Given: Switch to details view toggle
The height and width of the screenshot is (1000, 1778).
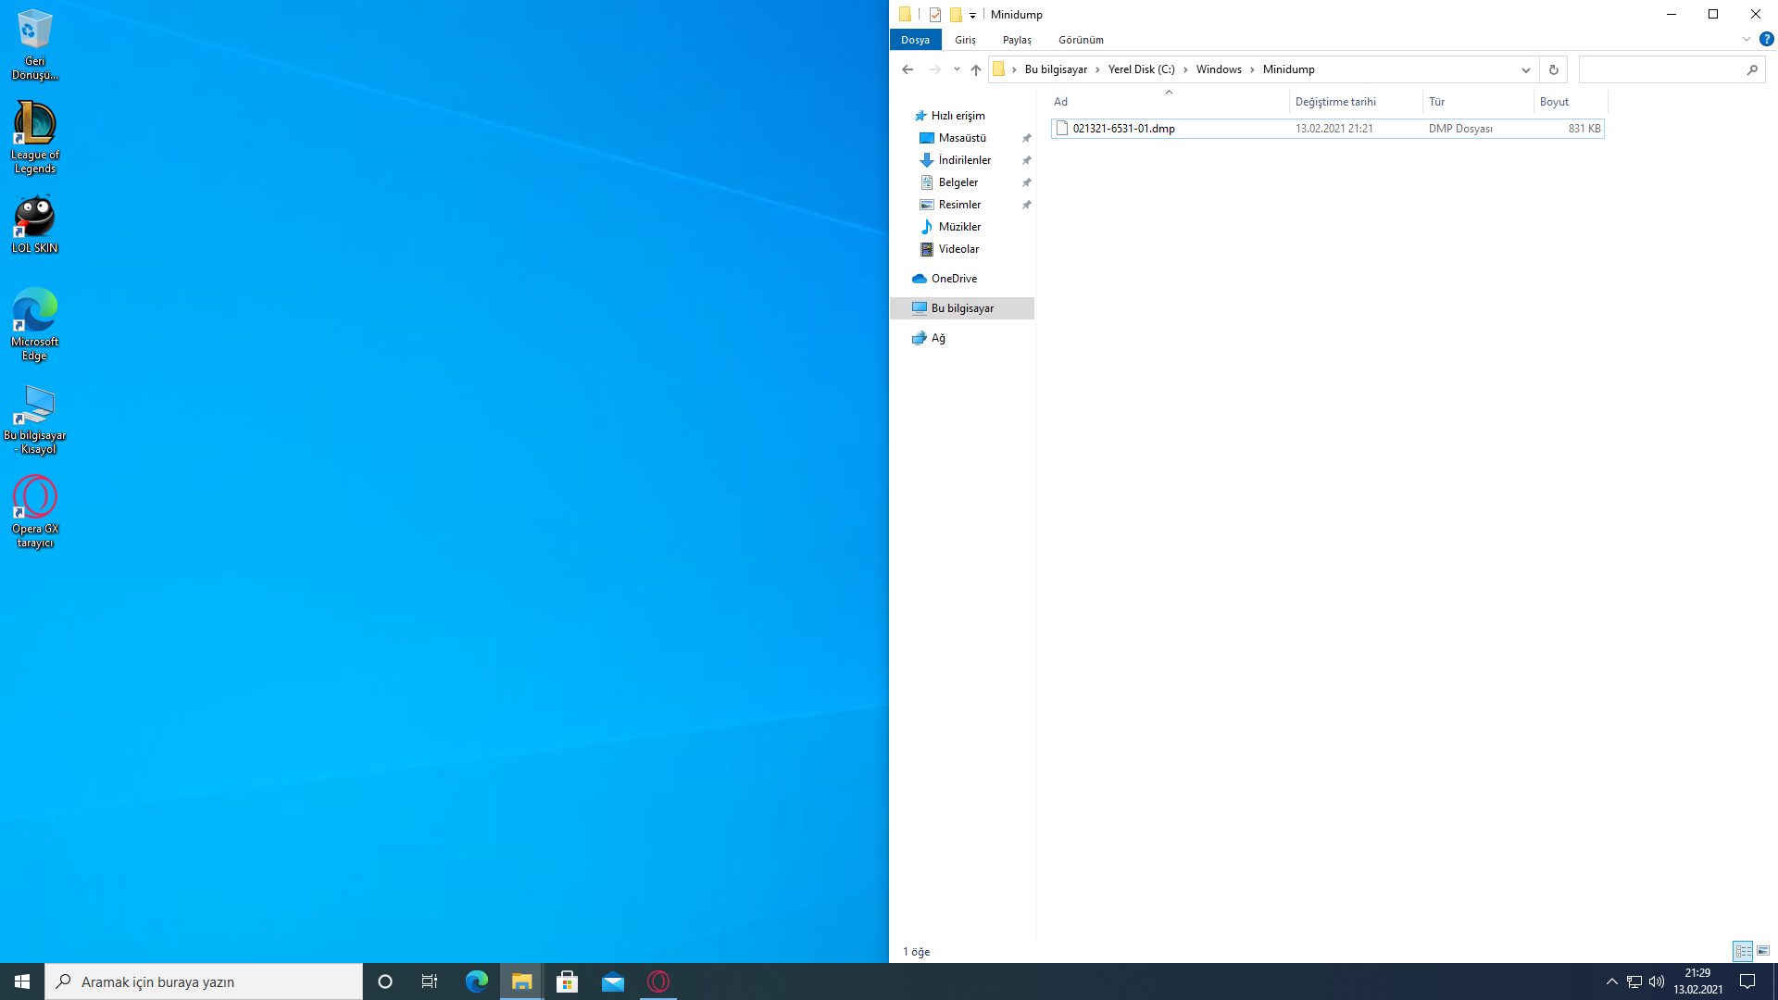Looking at the screenshot, I should coord(1743,951).
